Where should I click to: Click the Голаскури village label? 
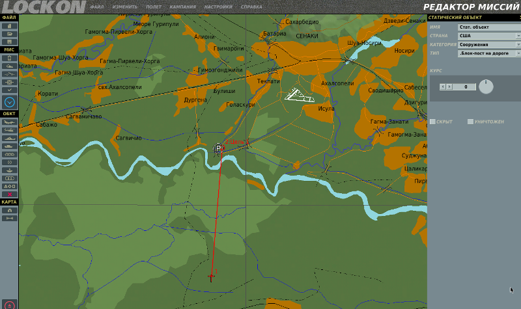240,105
